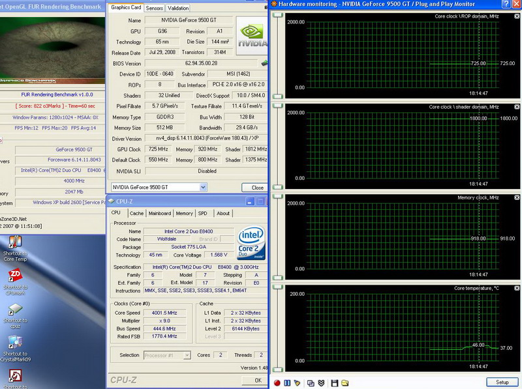Click the Subvendor MSI (1462) field

pyautogui.click(x=238, y=74)
